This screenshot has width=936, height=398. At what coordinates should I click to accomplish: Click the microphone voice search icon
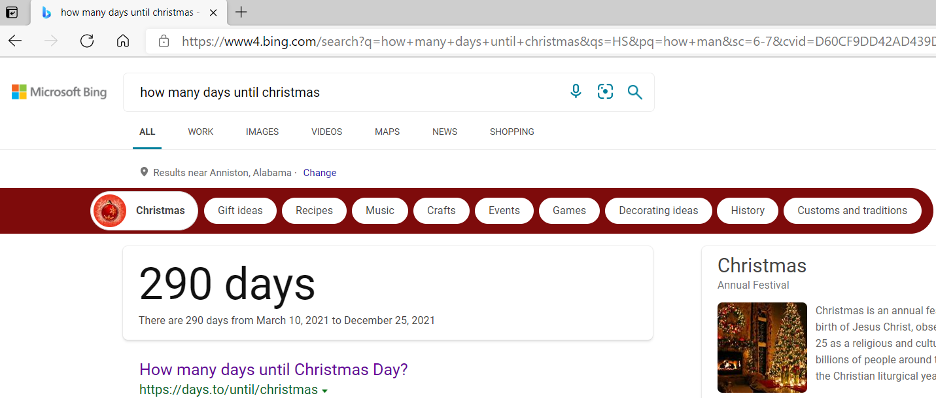coord(576,92)
